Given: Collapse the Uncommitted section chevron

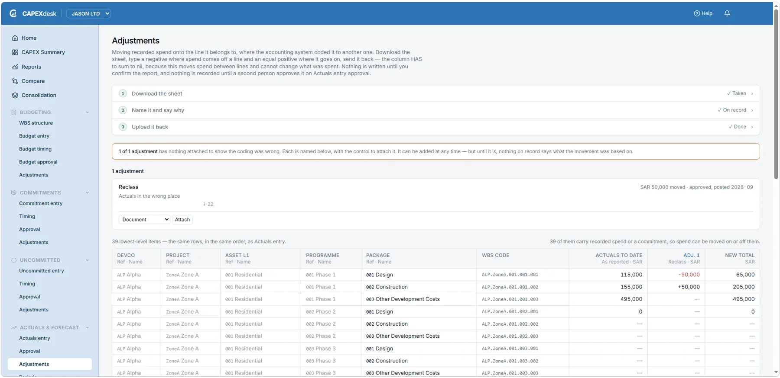Looking at the screenshot, I should [x=87, y=260].
